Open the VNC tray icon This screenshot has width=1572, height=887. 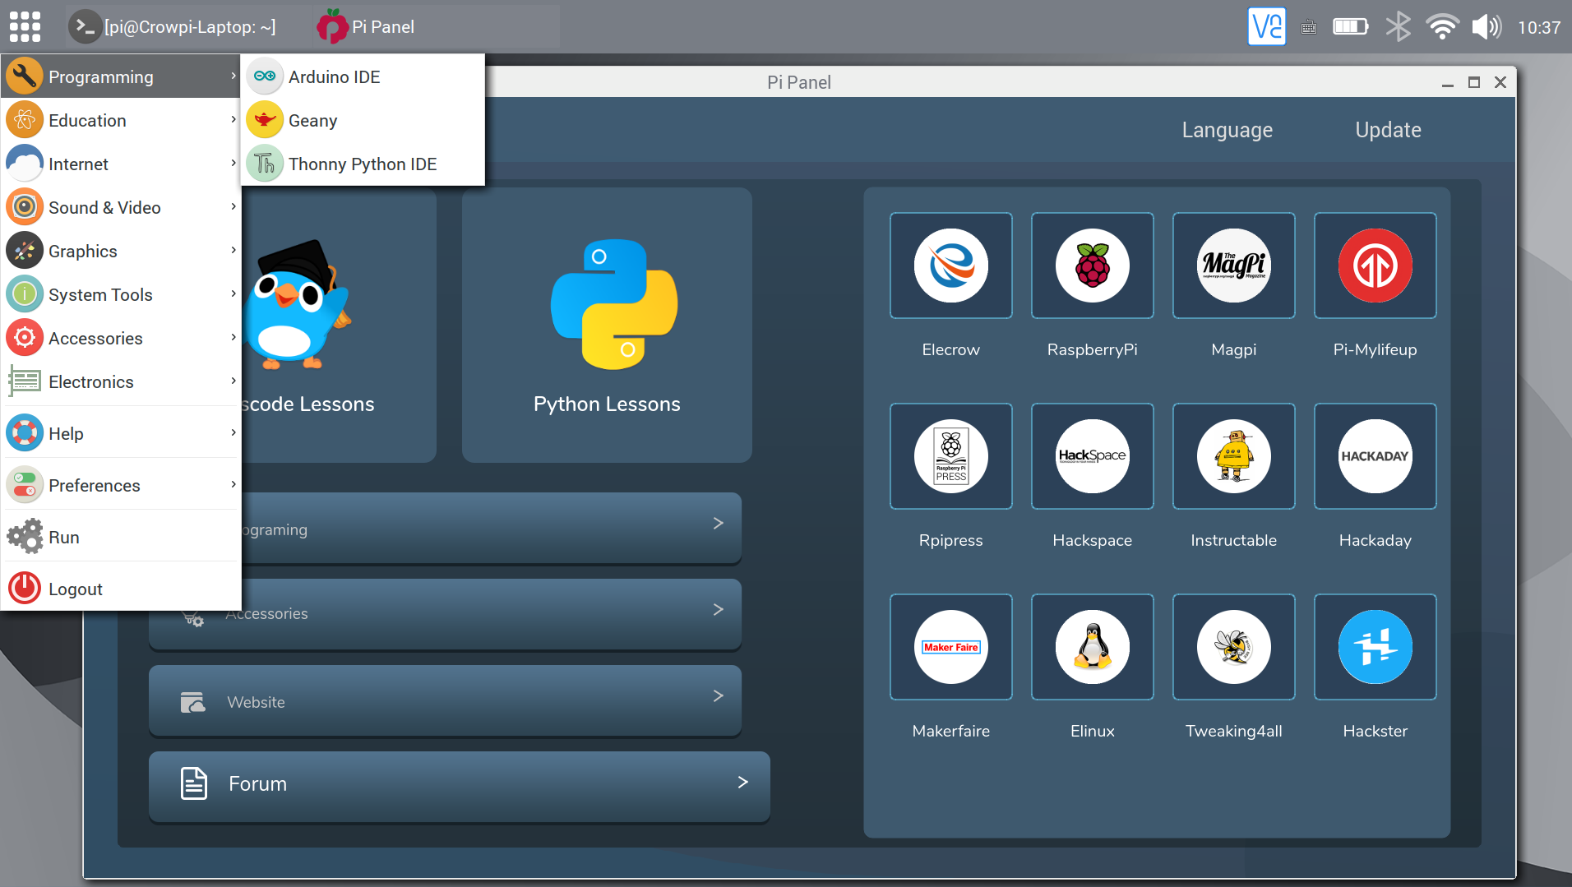pos(1266,26)
